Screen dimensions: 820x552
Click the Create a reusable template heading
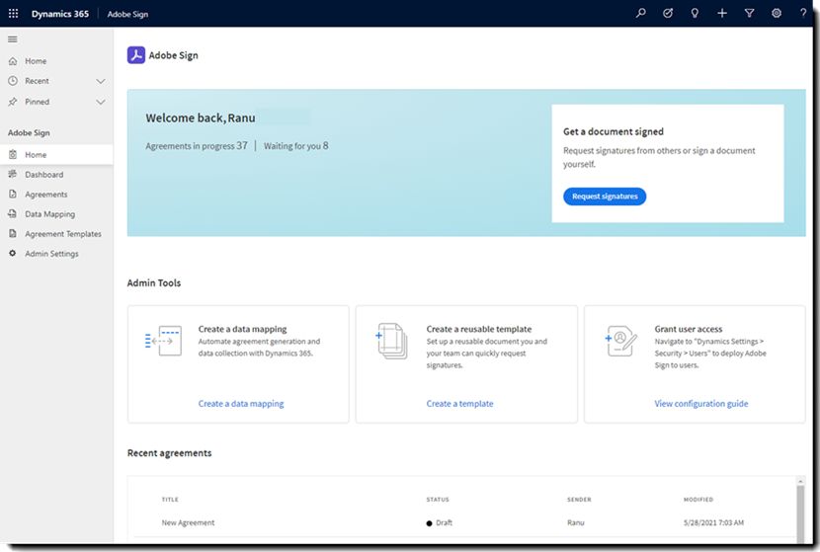coord(478,329)
